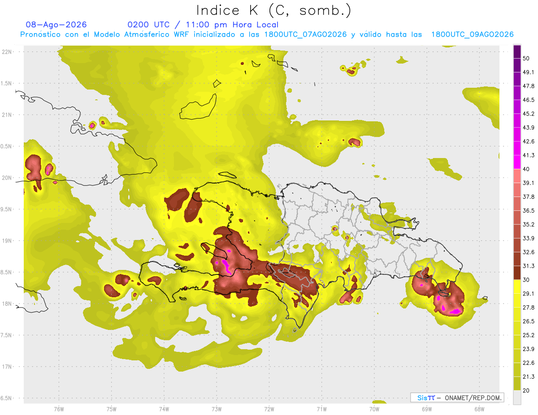Click the "75W" longitude label
The image size is (538, 415).
111,409
